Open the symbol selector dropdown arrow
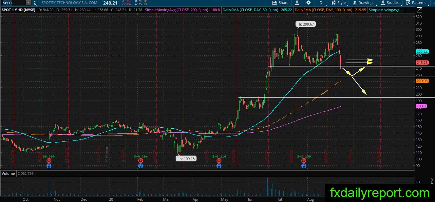This screenshot has width=435, height=202. pos(28,3)
